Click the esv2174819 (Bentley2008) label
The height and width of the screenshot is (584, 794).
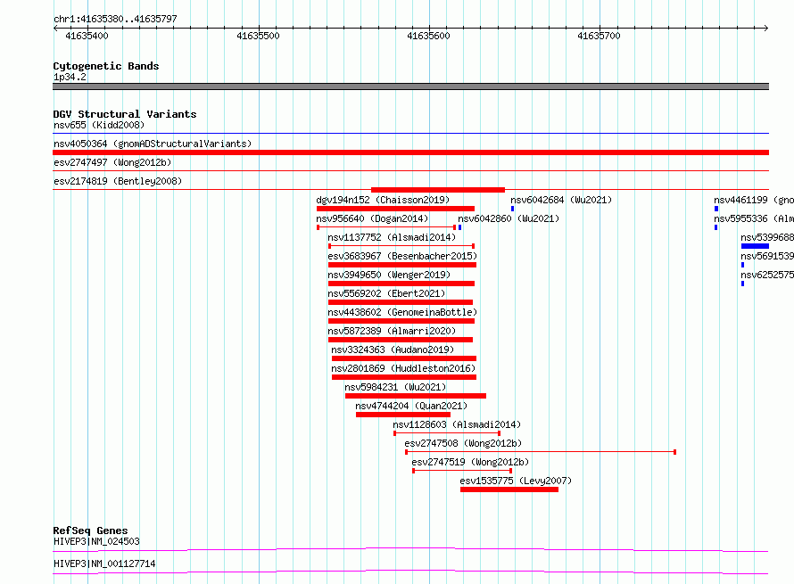118,181
